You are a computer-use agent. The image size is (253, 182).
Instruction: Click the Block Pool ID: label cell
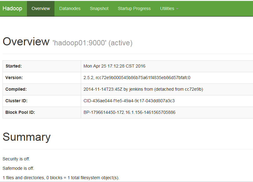(x=42, y=113)
